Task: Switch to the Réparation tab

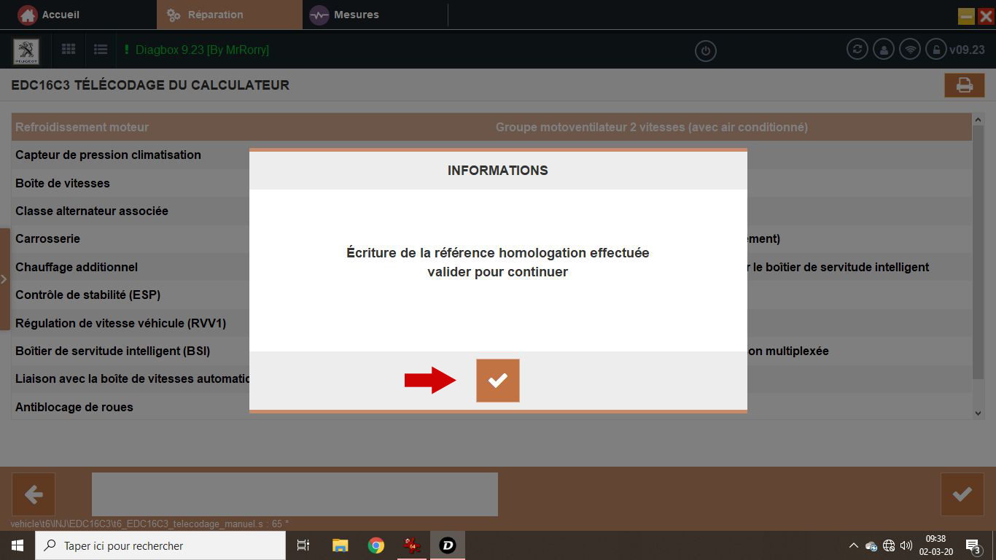Action: 229,15
